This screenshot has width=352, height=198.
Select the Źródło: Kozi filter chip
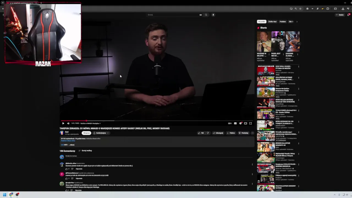click(272, 21)
